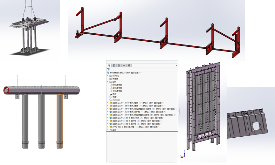Select the 前视基准面 front plane
The height and width of the screenshot is (165, 275).
click(117, 85)
